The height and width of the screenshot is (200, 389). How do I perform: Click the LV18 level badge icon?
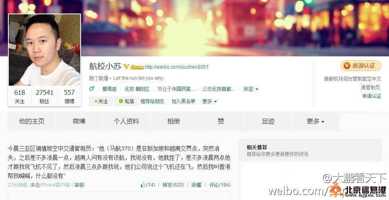click(137, 67)
